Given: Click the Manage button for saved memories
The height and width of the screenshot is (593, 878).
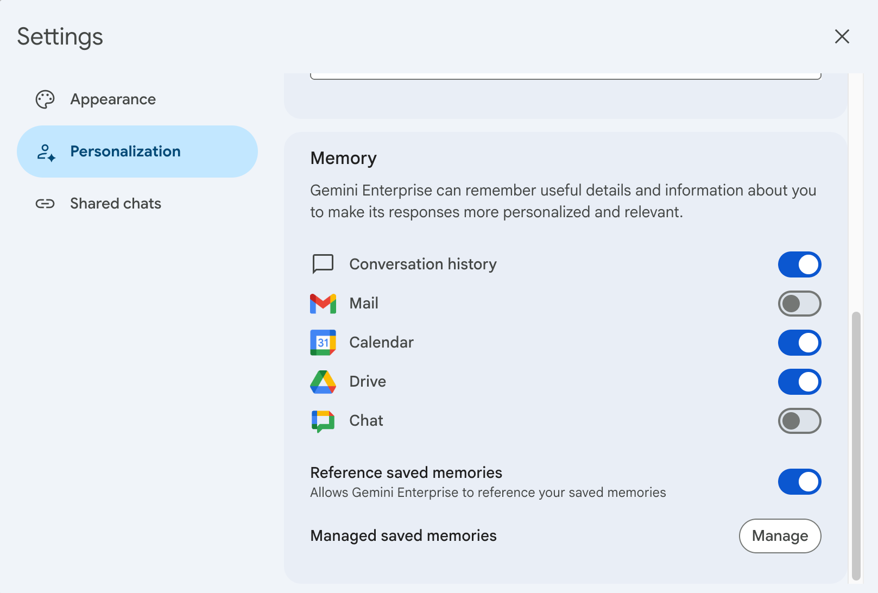Looking at the screenshot, I should pyautogui.click(x=780, y=536).
